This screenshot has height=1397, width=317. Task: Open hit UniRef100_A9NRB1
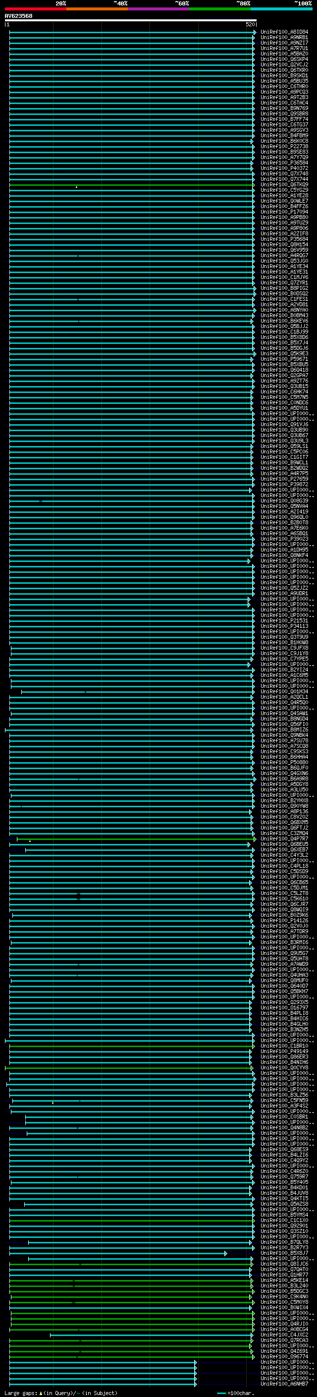tap(284, 38)
